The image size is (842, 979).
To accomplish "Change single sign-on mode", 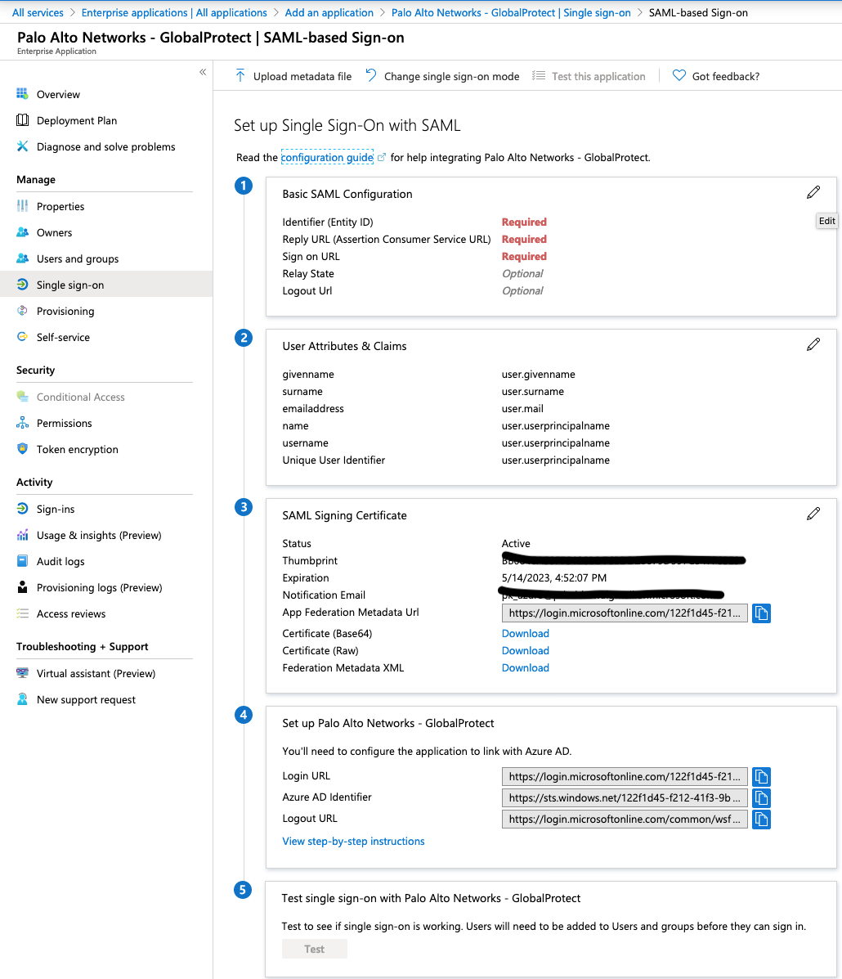I will point(442,76).
